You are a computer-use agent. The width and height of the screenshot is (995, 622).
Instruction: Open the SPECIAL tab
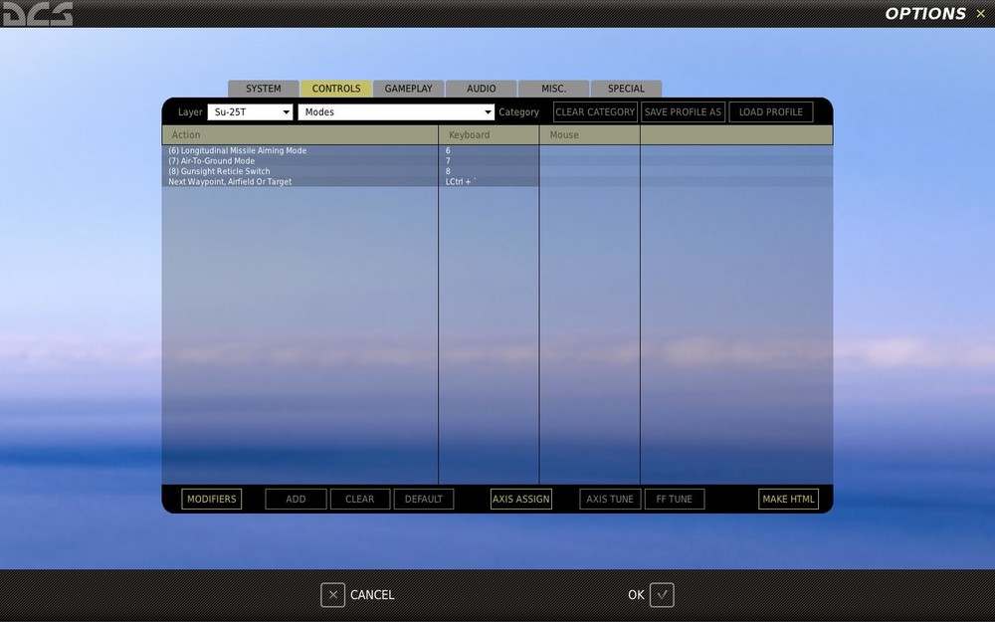point(626,89)
